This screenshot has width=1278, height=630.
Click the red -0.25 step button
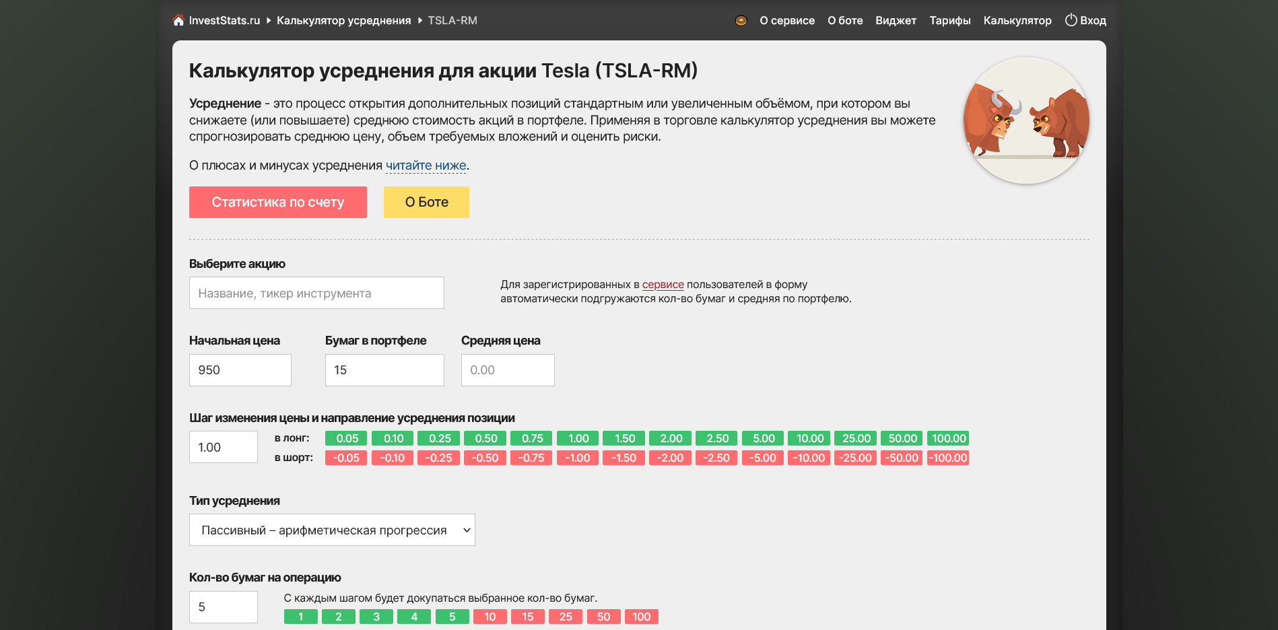tap(439, 458)
